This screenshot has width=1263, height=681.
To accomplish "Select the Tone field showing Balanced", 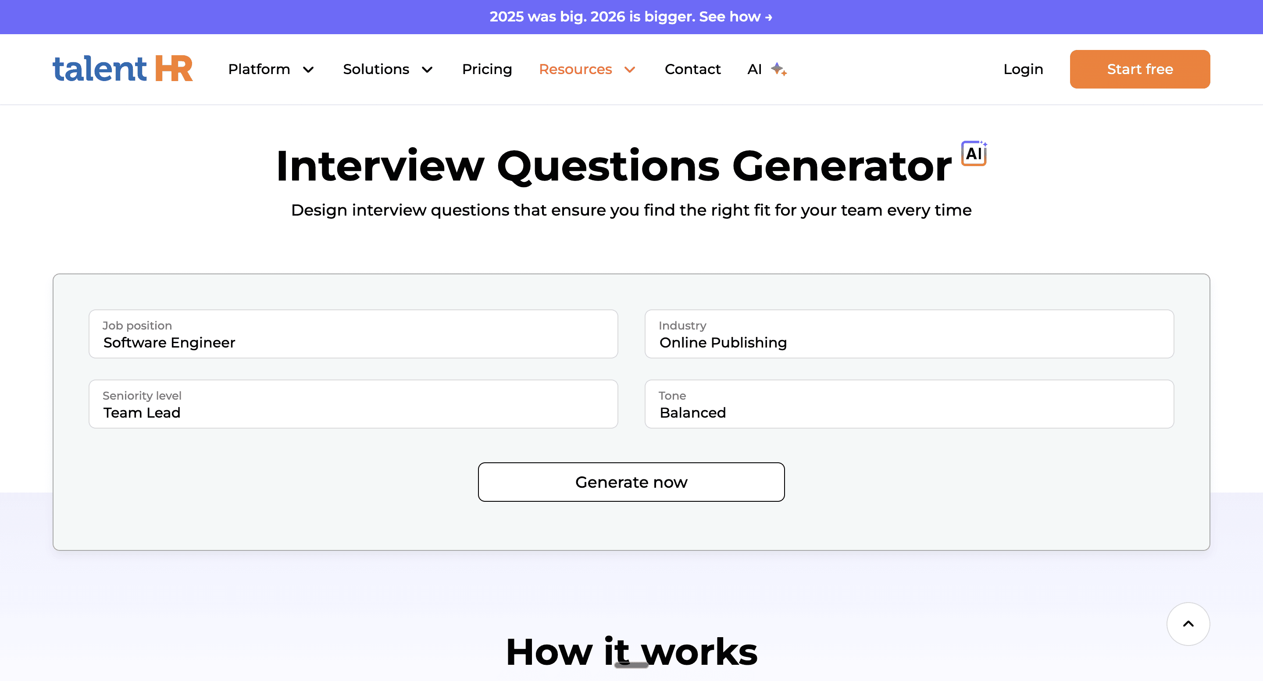I will 910,404.
